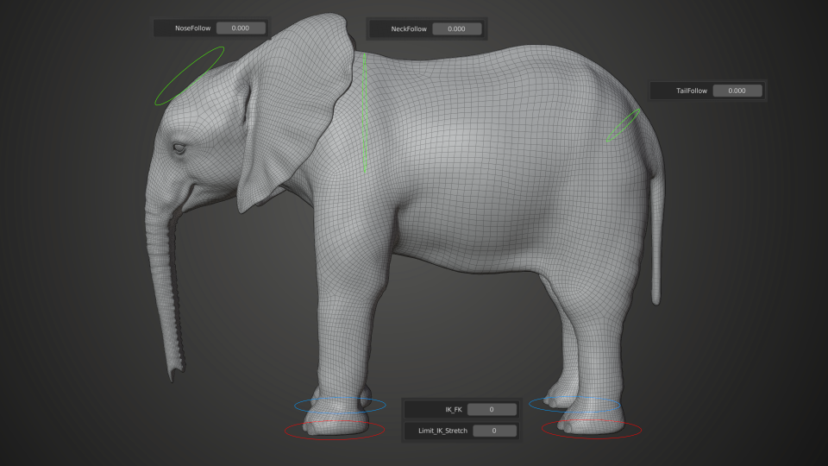The width and height of the screenshot is (828, 466).
Task: Select the green vertical neck arrow control
Action: pyautogui.click(x=365, y=113)
